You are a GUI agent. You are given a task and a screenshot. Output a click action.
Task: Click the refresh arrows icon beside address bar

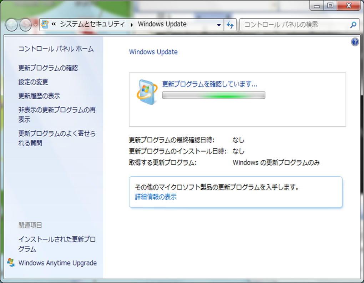tap(230, 25)
